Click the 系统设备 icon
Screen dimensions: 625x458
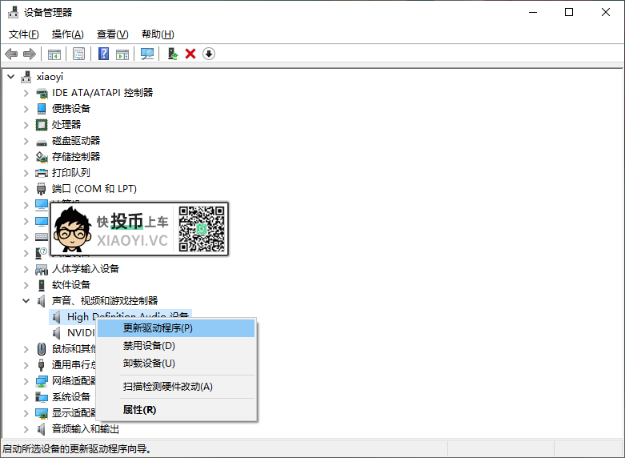[x=42, y=397]
